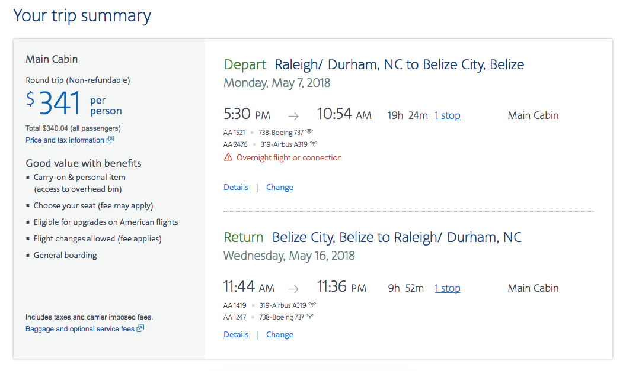Click the Wi-Fi icon next to flight AA 2476
Screen dimensions: 626x371
pos(314,143)
